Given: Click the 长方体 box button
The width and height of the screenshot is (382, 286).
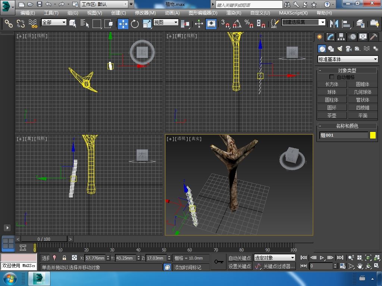Looking at the screenshot, I should click(x=332, y=84).
